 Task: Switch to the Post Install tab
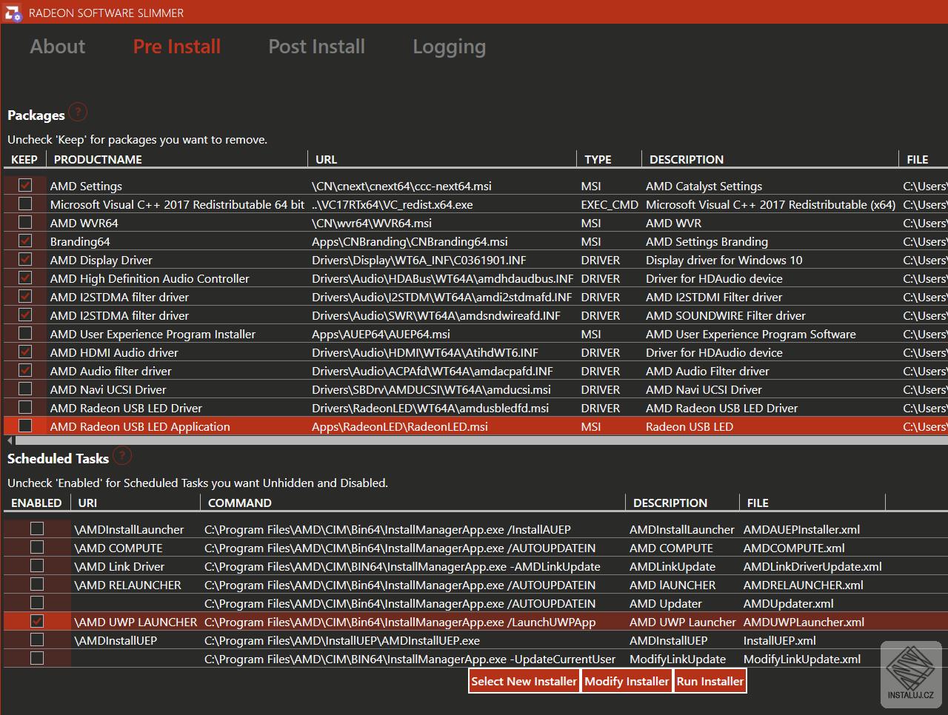(316, 47)
